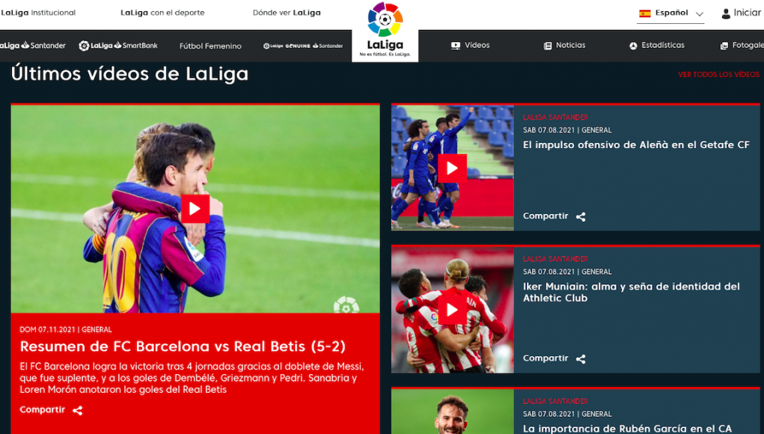The width and height of the screenshot is (764, 434).
Task: Share icon for the Iker Muniain video
Action: [x=581, y=359]
